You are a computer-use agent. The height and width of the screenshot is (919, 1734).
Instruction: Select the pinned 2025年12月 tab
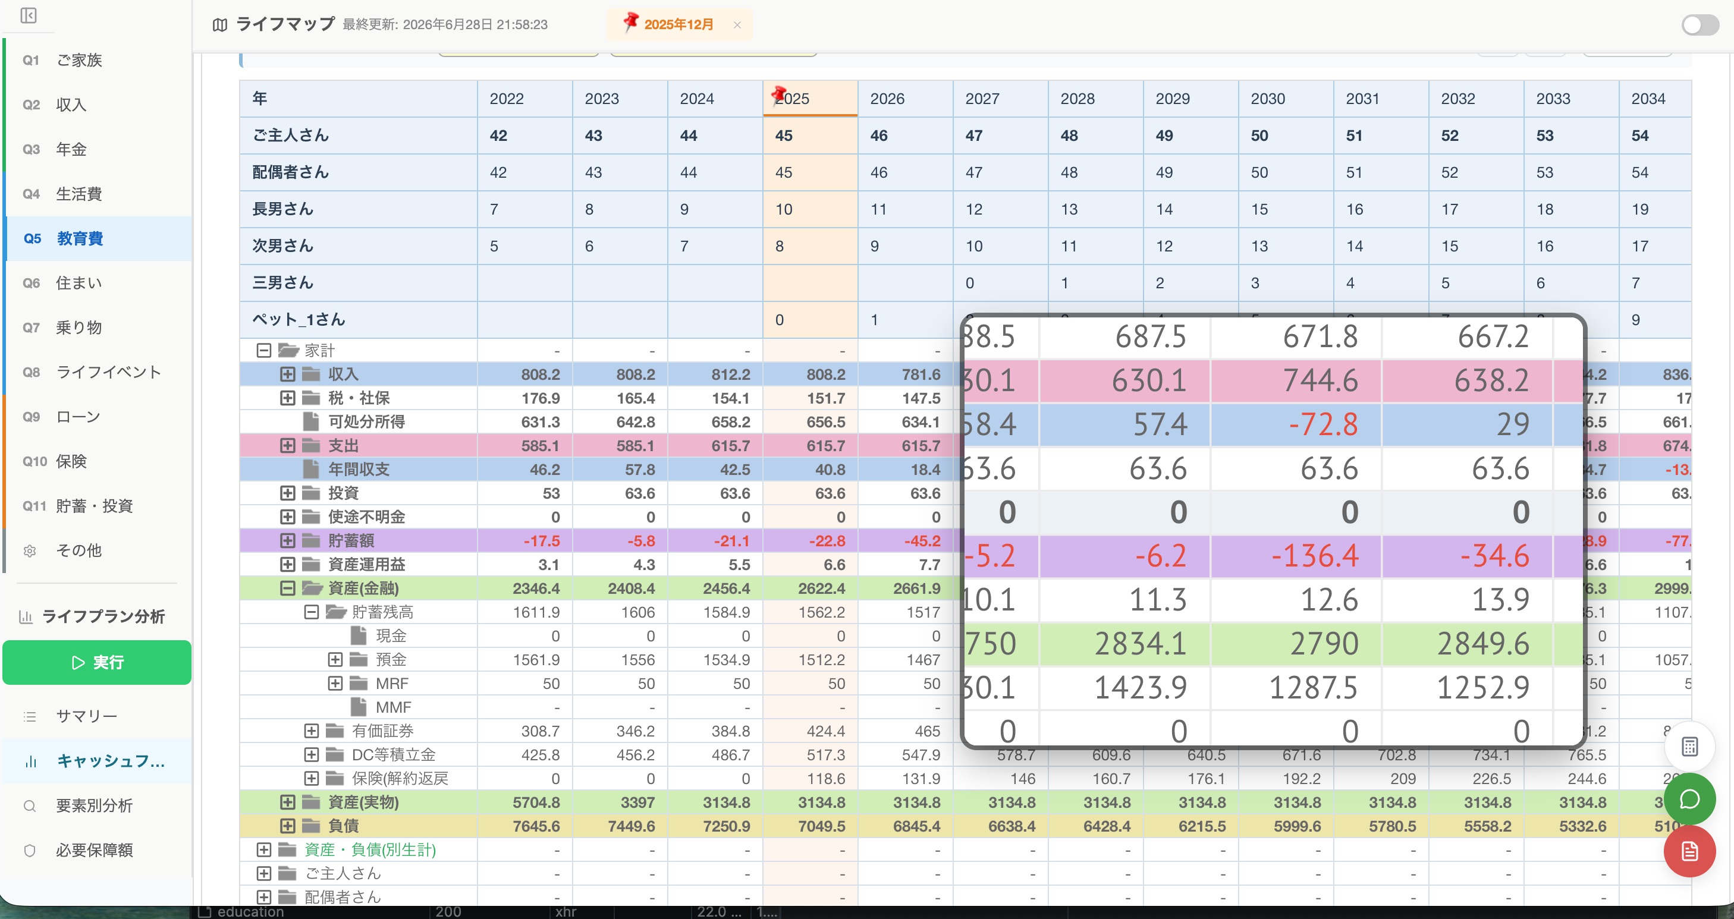pyautogui.click(x=678, y=25)
